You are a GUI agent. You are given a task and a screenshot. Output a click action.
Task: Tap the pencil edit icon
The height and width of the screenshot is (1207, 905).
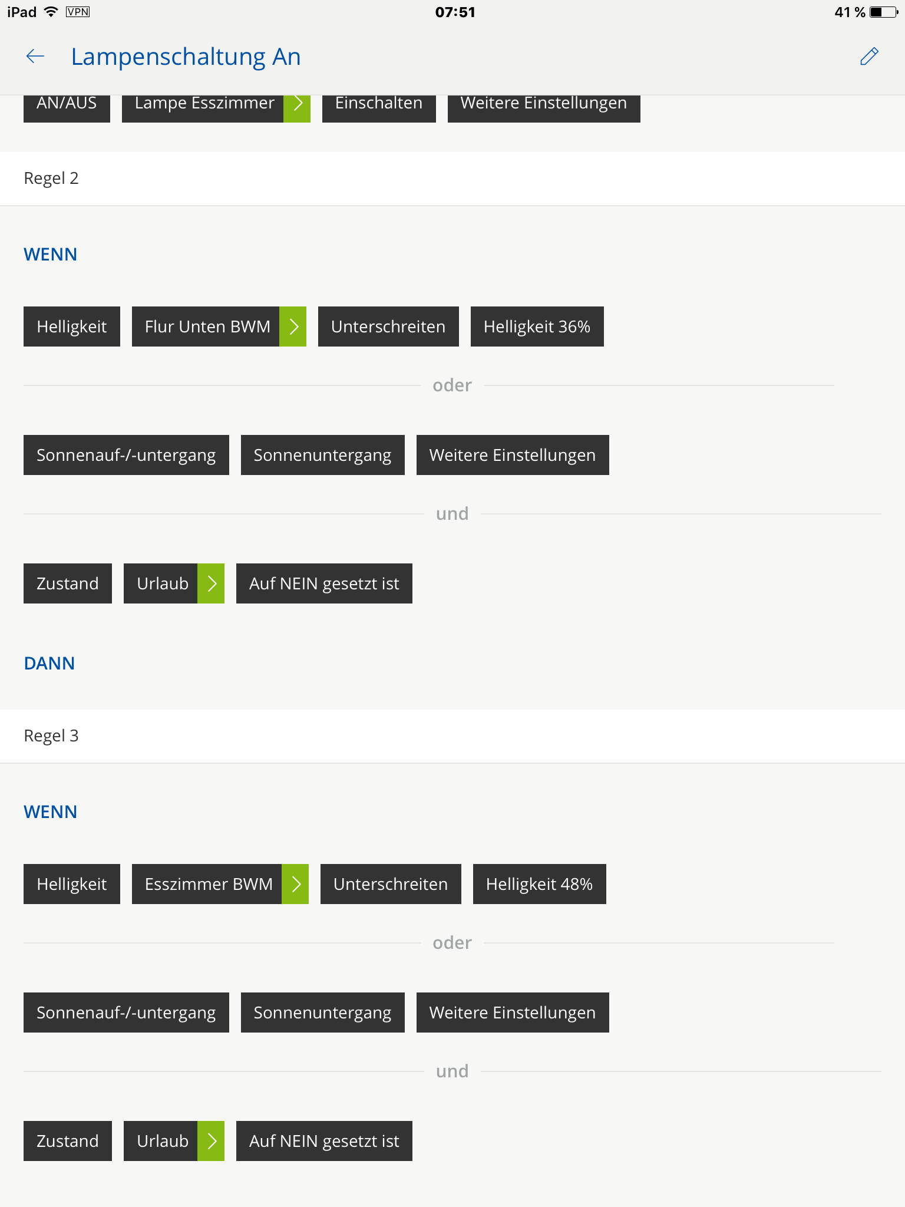coord(869,57)
